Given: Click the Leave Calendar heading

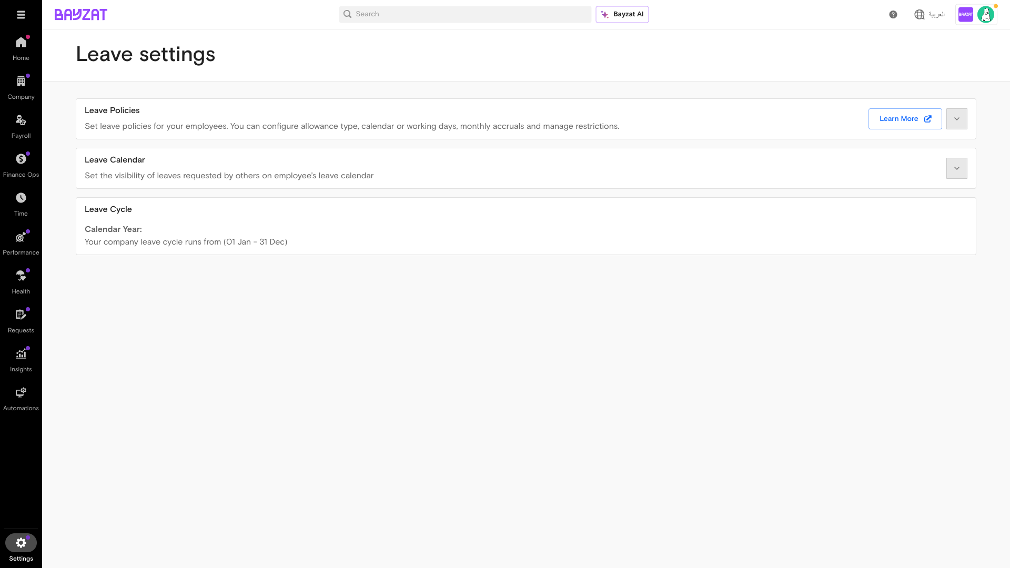Looking at the screenshot, I should (x=115, y=160).
